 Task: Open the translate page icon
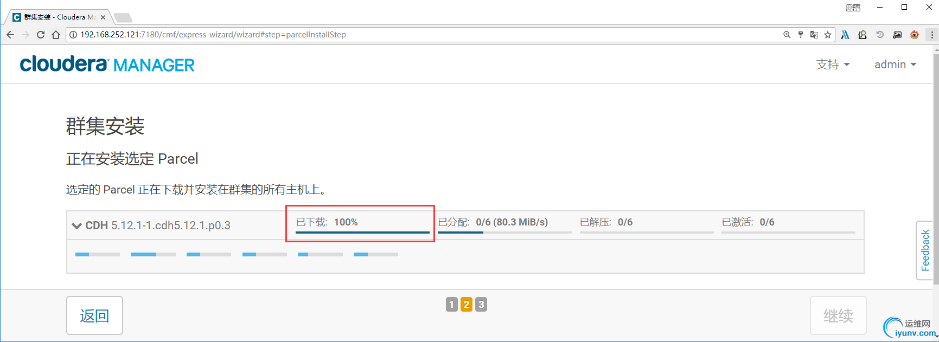coord(814,35)
